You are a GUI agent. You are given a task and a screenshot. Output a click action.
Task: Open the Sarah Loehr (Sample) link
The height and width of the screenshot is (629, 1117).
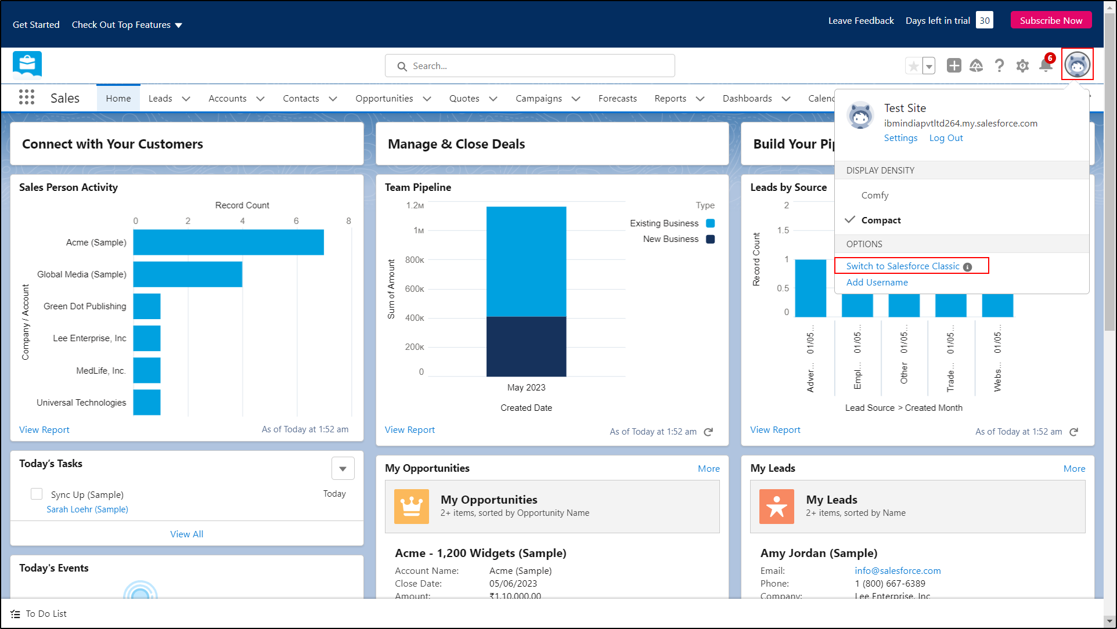87,509
